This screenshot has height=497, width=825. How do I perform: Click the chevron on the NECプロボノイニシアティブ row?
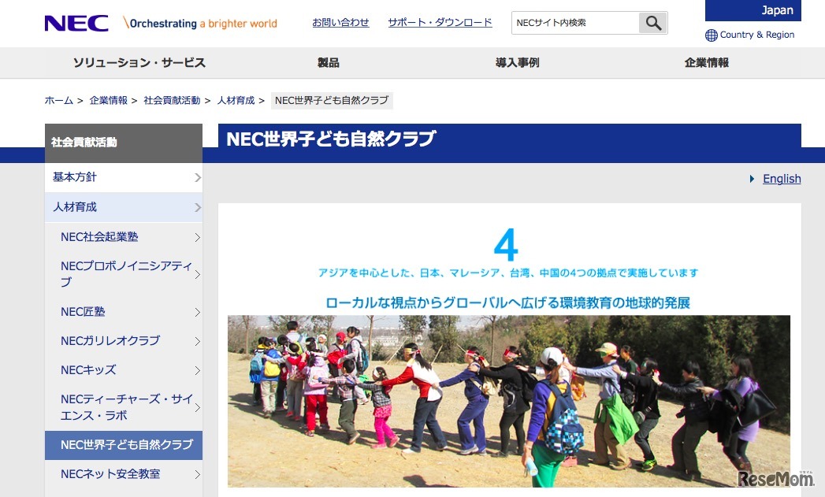[x=197, y=274]
